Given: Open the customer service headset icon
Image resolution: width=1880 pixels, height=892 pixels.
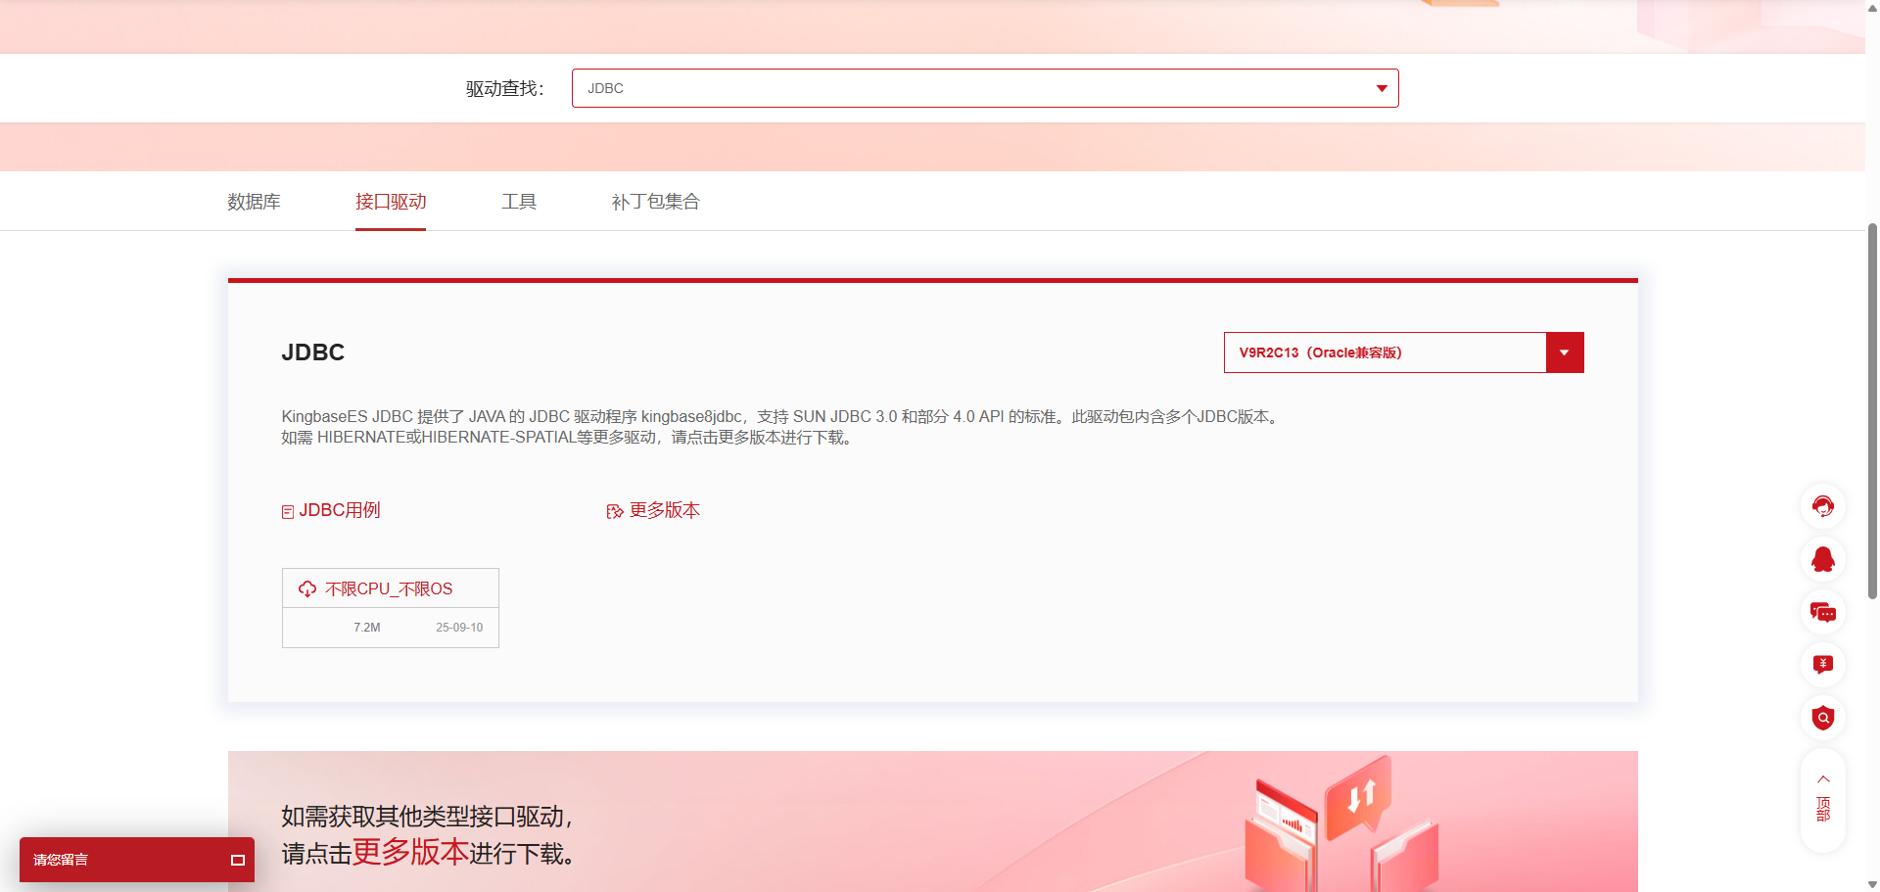Looking at the screenshot, I should (1822, 506).
